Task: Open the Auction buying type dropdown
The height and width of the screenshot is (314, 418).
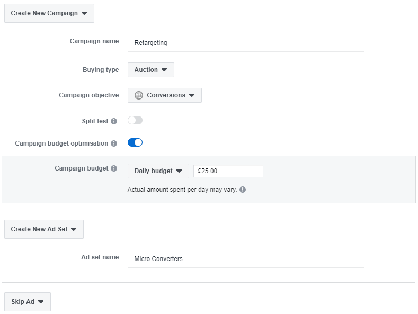Action: pyautogui.click(x=151, y=70)
